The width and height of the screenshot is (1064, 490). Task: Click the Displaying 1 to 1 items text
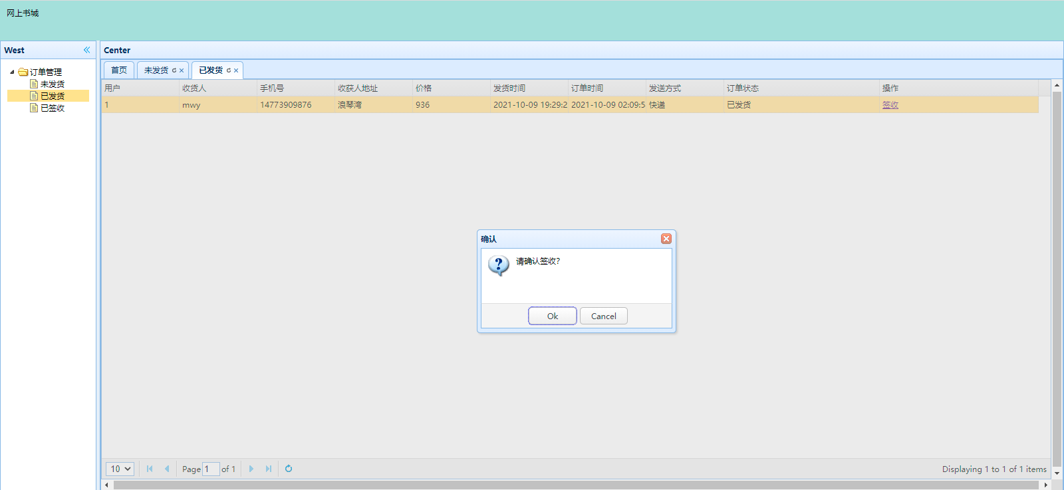[994, 469]
